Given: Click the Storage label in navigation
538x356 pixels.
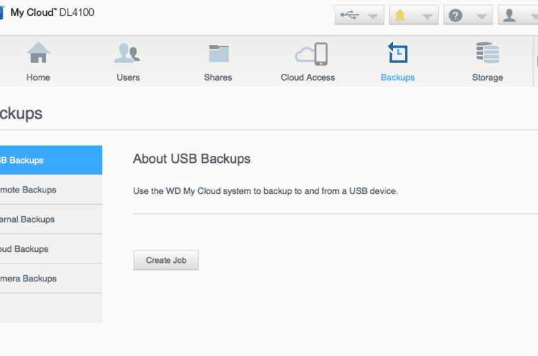Looking at the screenshot, I should pyautogui.click(x=488, y=77).
